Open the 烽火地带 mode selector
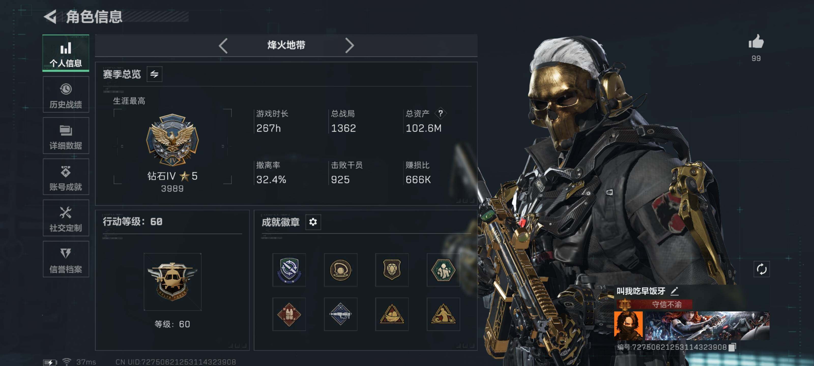 click(x=286, y=45)
